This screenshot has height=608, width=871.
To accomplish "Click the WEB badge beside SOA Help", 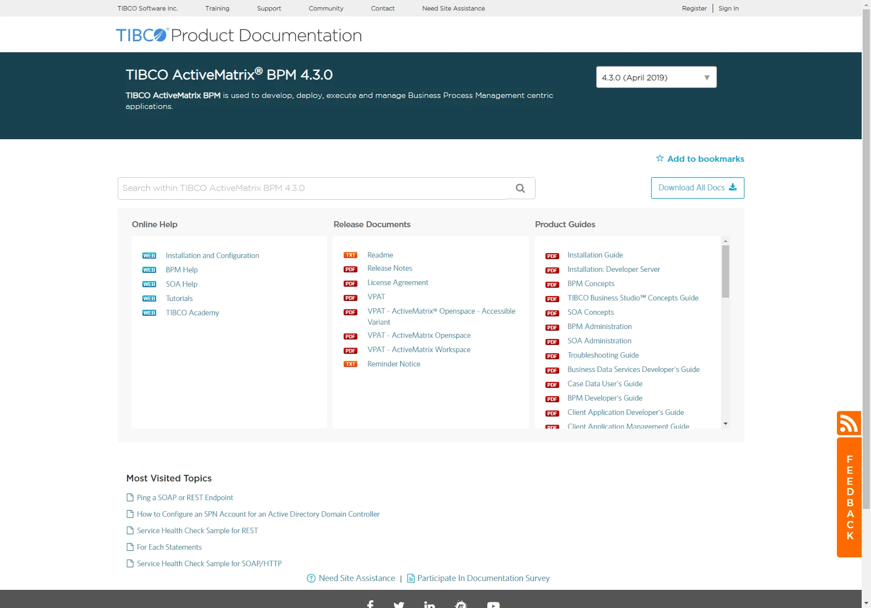I will [x=150, y=284].
